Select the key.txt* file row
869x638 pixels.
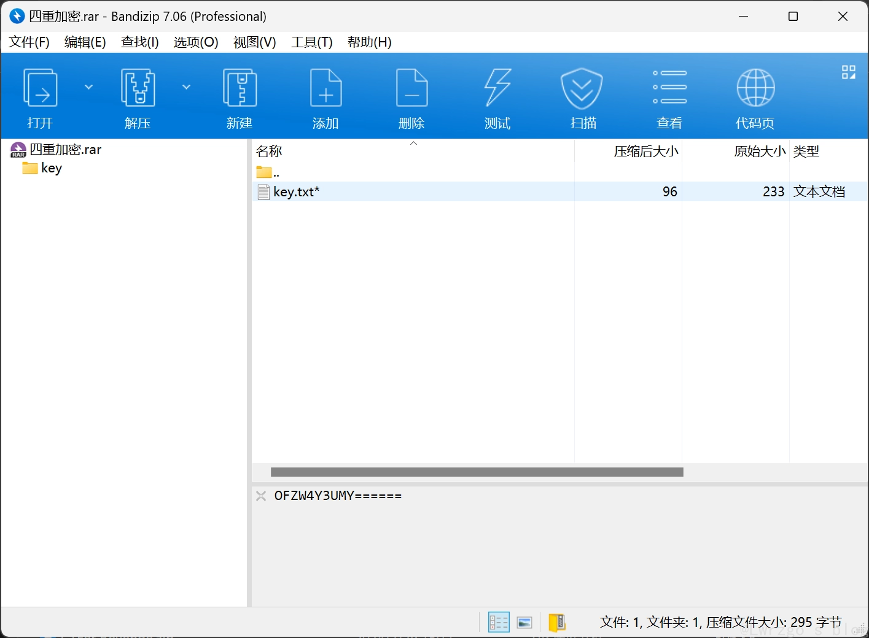tap(559, 191)
